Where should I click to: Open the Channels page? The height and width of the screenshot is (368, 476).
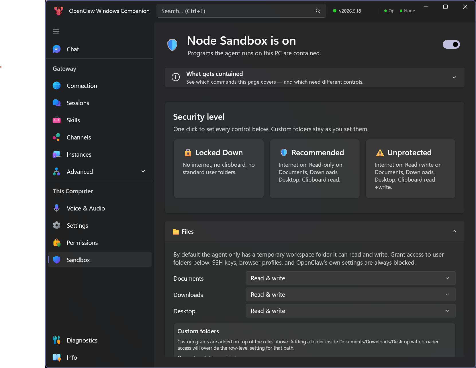[99, 137]
